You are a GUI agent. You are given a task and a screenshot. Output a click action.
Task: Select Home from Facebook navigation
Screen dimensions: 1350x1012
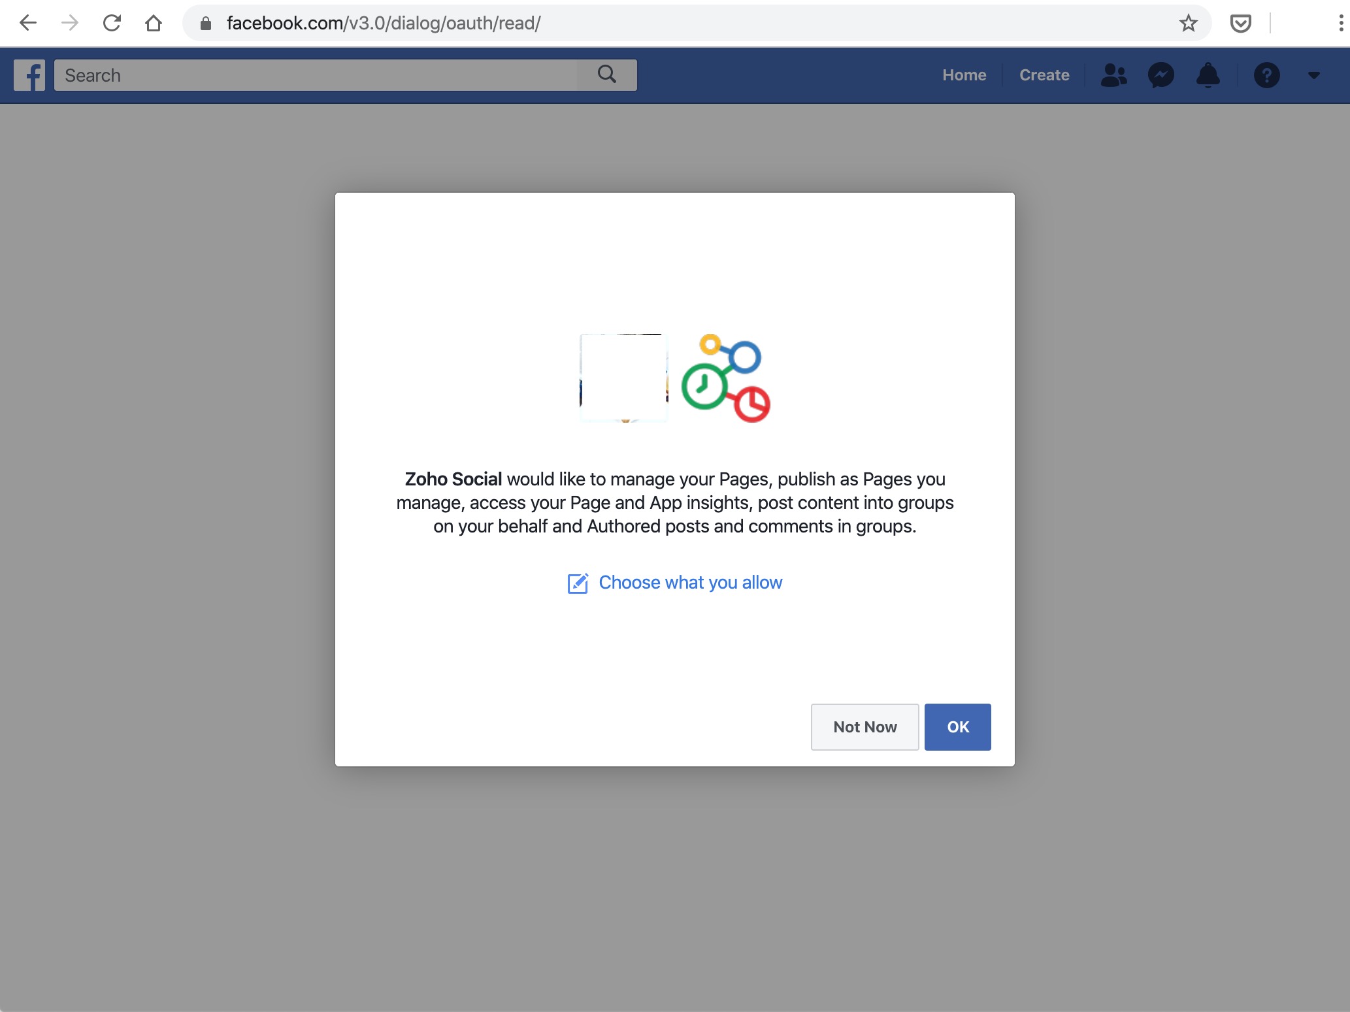coord(963,74)
